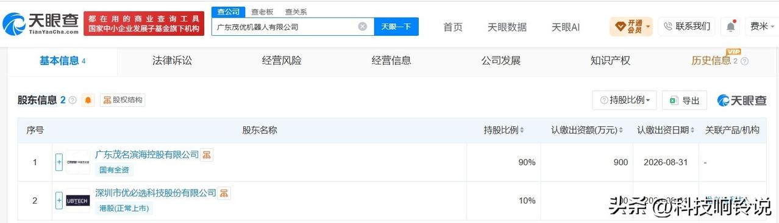Expand the first shareholder row with plus
779x223 pixels.
[59, 162]
